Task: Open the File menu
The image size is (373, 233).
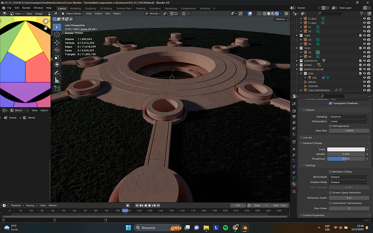Action: point(9,8)
